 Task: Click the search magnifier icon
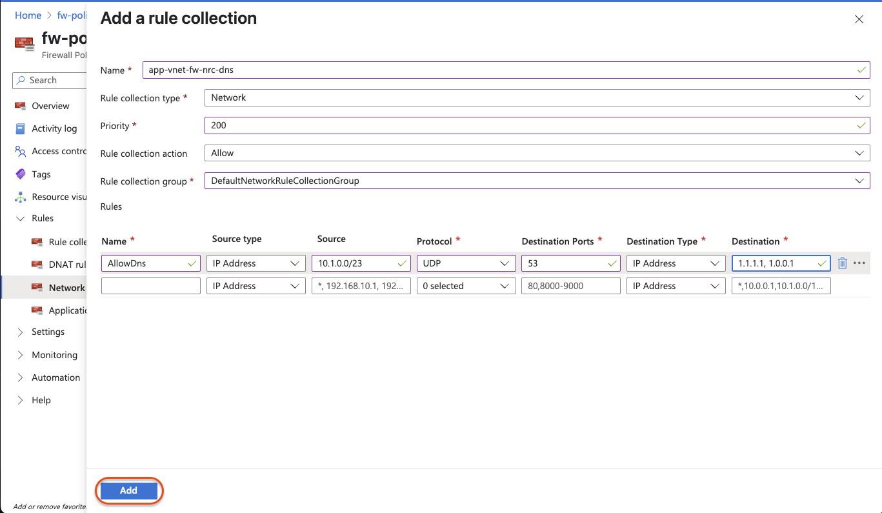pyautogui.click(x=21, y=80)
